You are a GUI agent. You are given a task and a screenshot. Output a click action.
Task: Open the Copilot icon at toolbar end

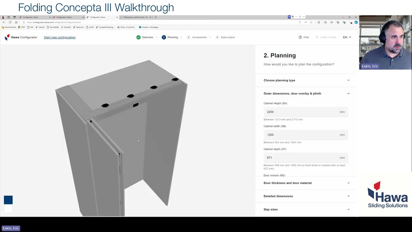(356, 22)
